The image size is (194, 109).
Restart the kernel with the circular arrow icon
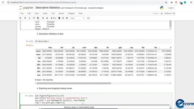[x=63, y=18]
